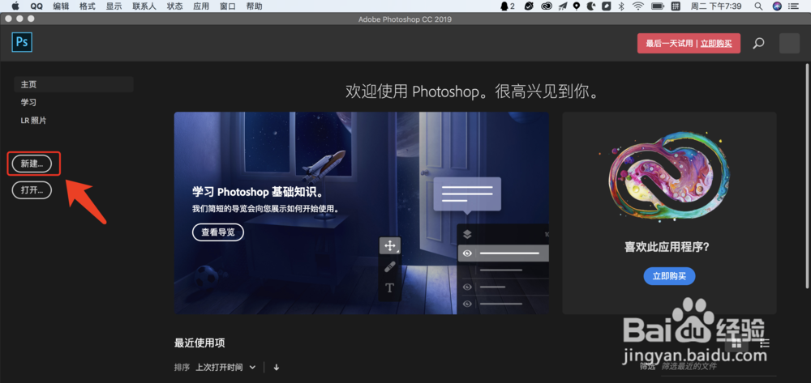Open the 上次打开时间 sort dropdown
The height and width of the screenshot is (383, 811).
coord(225,368)
